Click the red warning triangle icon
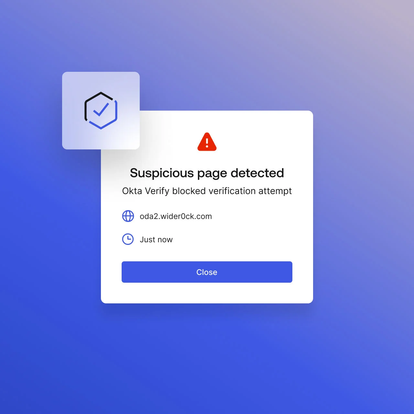 (x=207, y=142)
